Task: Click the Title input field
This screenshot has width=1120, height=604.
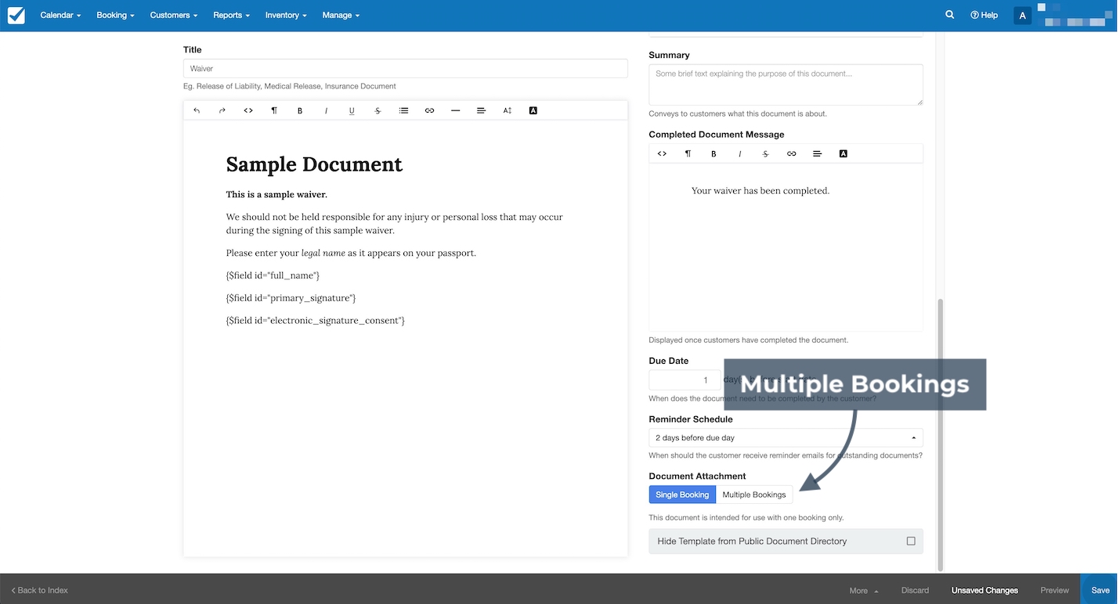Action: (405, 68)
